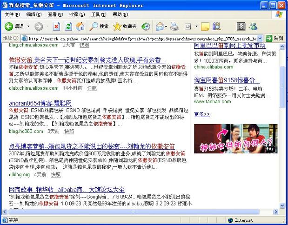Click the horizontal scrollbar thumb
This screenshot has height=225, width=288.
coord(134,212)
